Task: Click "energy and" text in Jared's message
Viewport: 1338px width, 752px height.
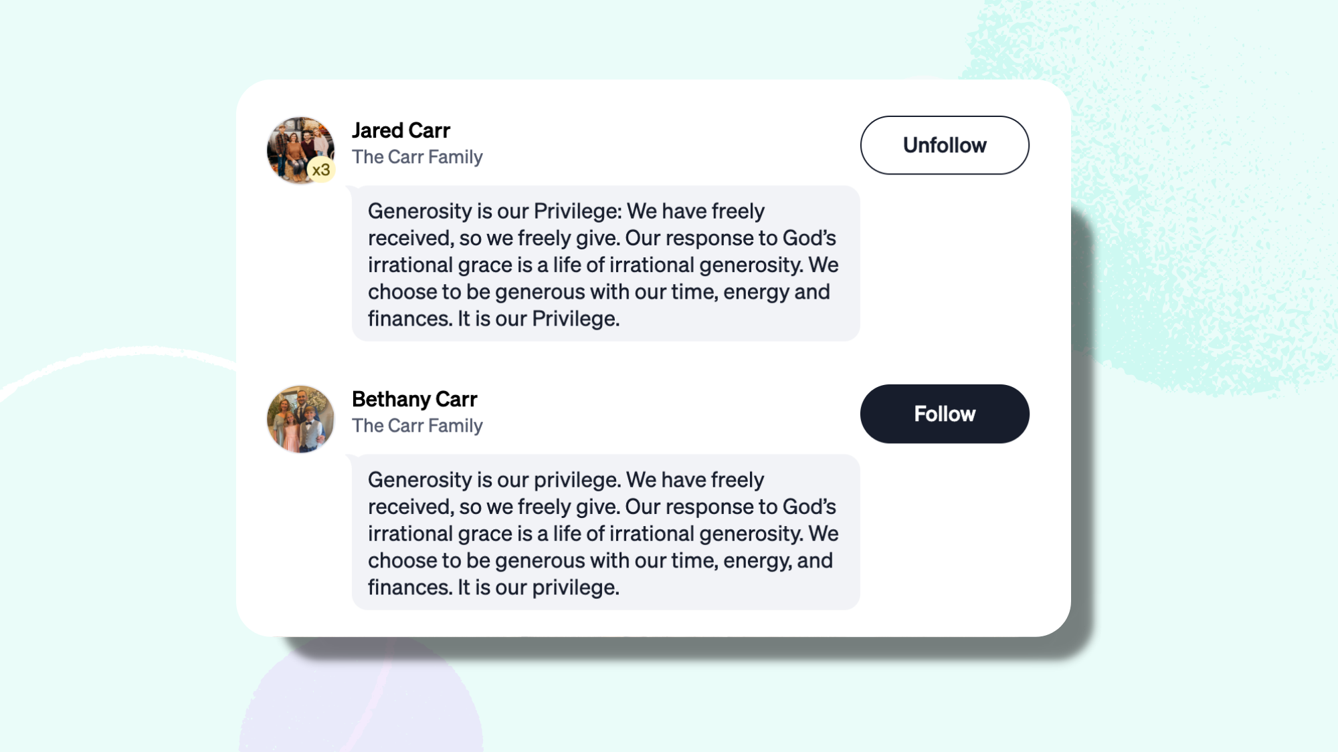Action: tap(777, 292)
